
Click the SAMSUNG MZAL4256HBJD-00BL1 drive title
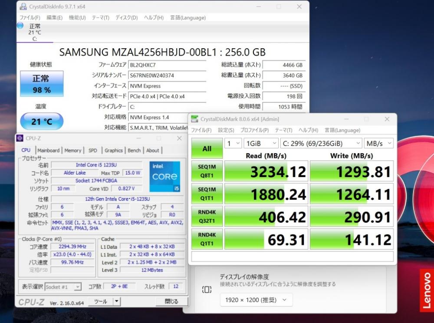(162, 52)
